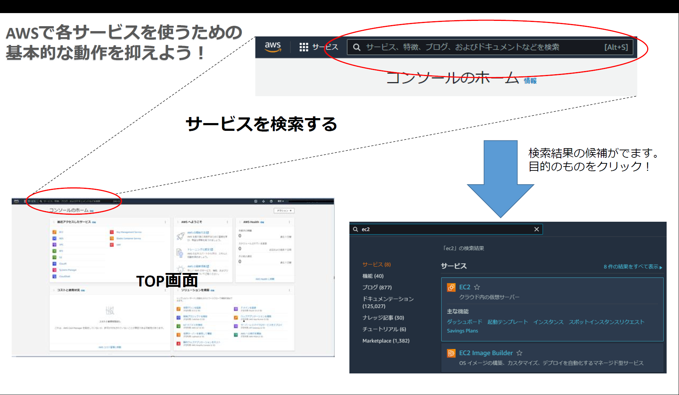Viewport: 679px width, 395px height.
Task: Click the magnifier icon next to ec2 query
Action: (x=355, y=229)
